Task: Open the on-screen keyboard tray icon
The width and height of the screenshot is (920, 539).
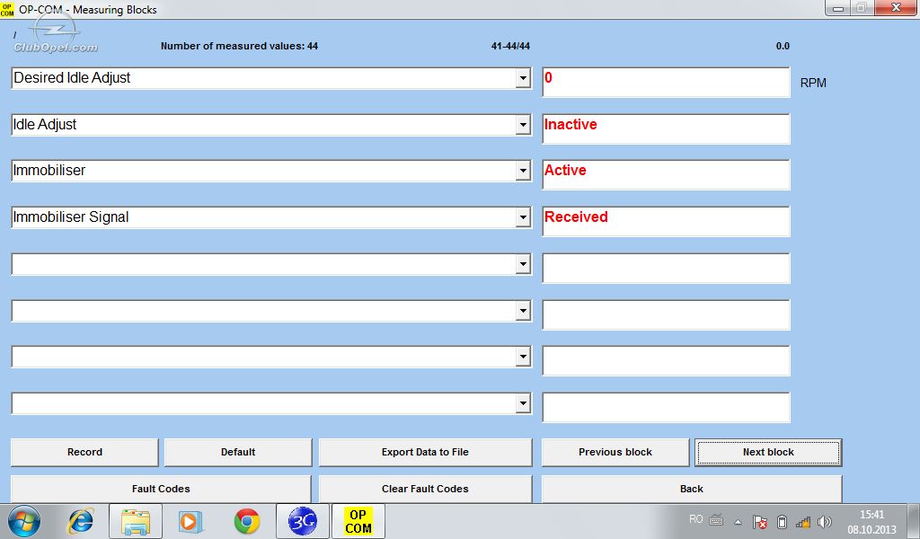Action: point(716,520)
